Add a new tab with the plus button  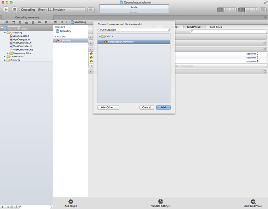(265, 17)
